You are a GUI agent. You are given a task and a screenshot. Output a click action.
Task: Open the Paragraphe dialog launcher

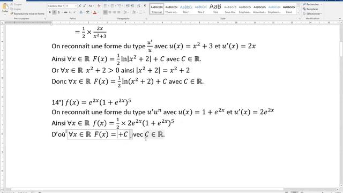tap(146, 19)
